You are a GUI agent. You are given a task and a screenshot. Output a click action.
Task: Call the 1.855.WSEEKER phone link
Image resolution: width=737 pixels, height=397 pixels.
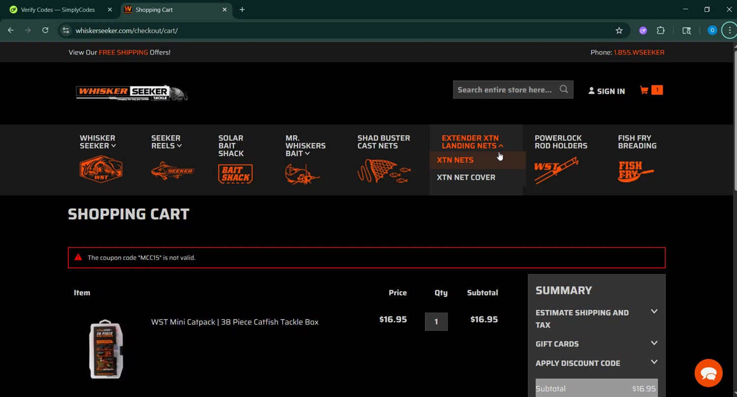639,52
